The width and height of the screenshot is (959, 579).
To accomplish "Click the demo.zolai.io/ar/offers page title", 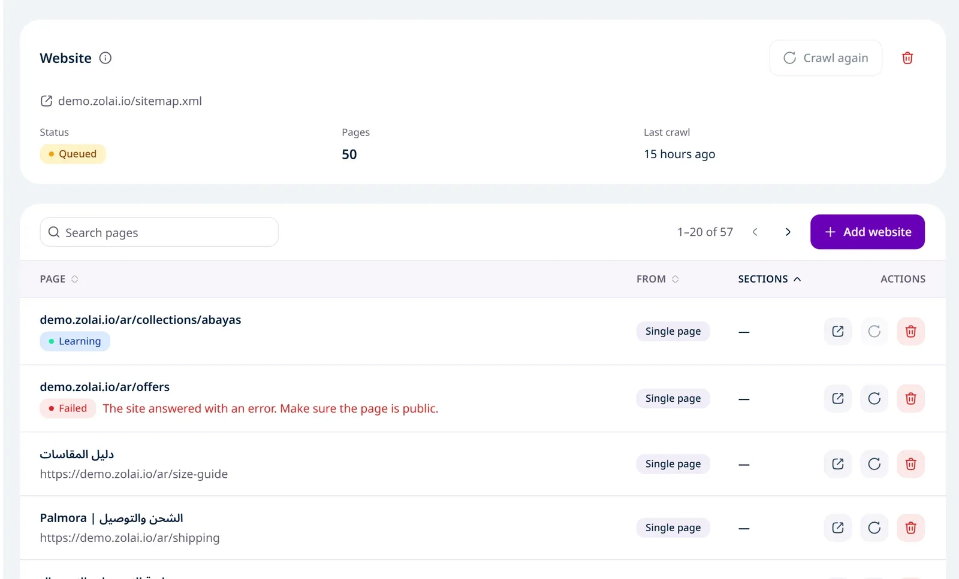I will pos(105,387).
